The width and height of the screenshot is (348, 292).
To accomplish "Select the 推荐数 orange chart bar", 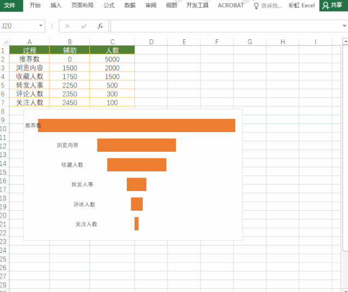I will (x=137, y=126).
